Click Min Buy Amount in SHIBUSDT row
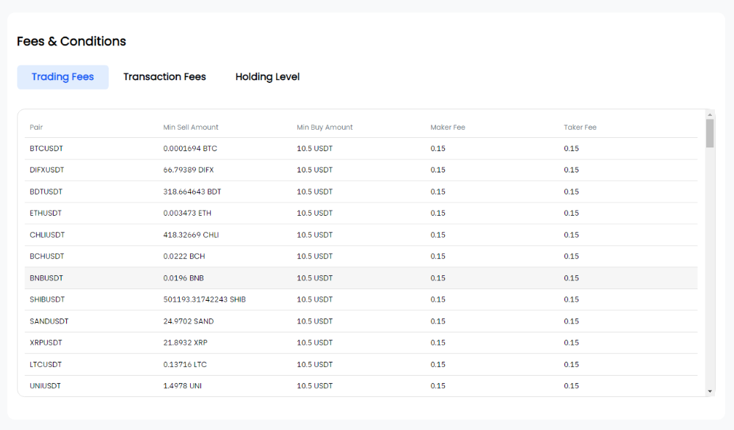Image resolution: width=734 pixels, height=430 pixels. click(x=315, y=299)
